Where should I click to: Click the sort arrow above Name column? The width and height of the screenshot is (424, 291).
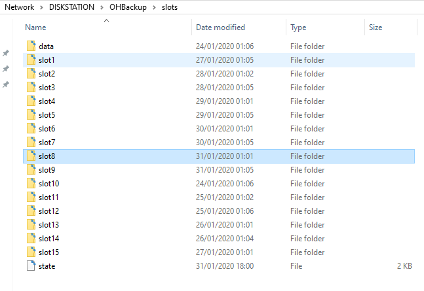pyautogui.click(x=106, y=21)
